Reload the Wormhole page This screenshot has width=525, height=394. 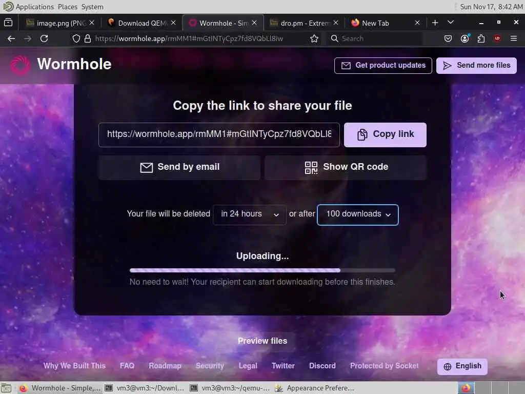[x=44, y=38]
